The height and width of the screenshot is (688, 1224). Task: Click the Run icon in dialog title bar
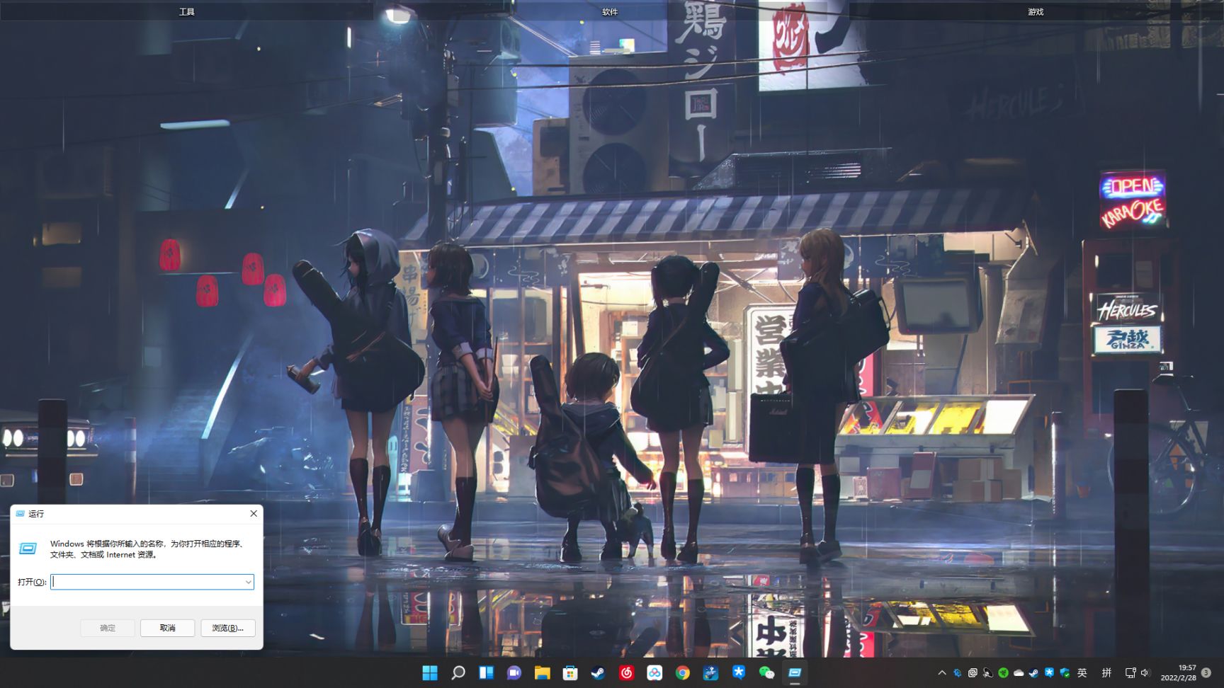pyautogui.click(x=20, y=514)
